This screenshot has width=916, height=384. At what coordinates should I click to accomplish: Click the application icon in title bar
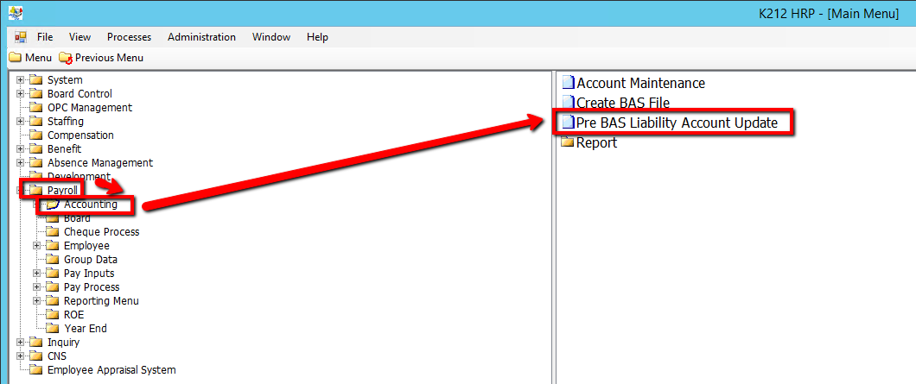pos(16,12)
